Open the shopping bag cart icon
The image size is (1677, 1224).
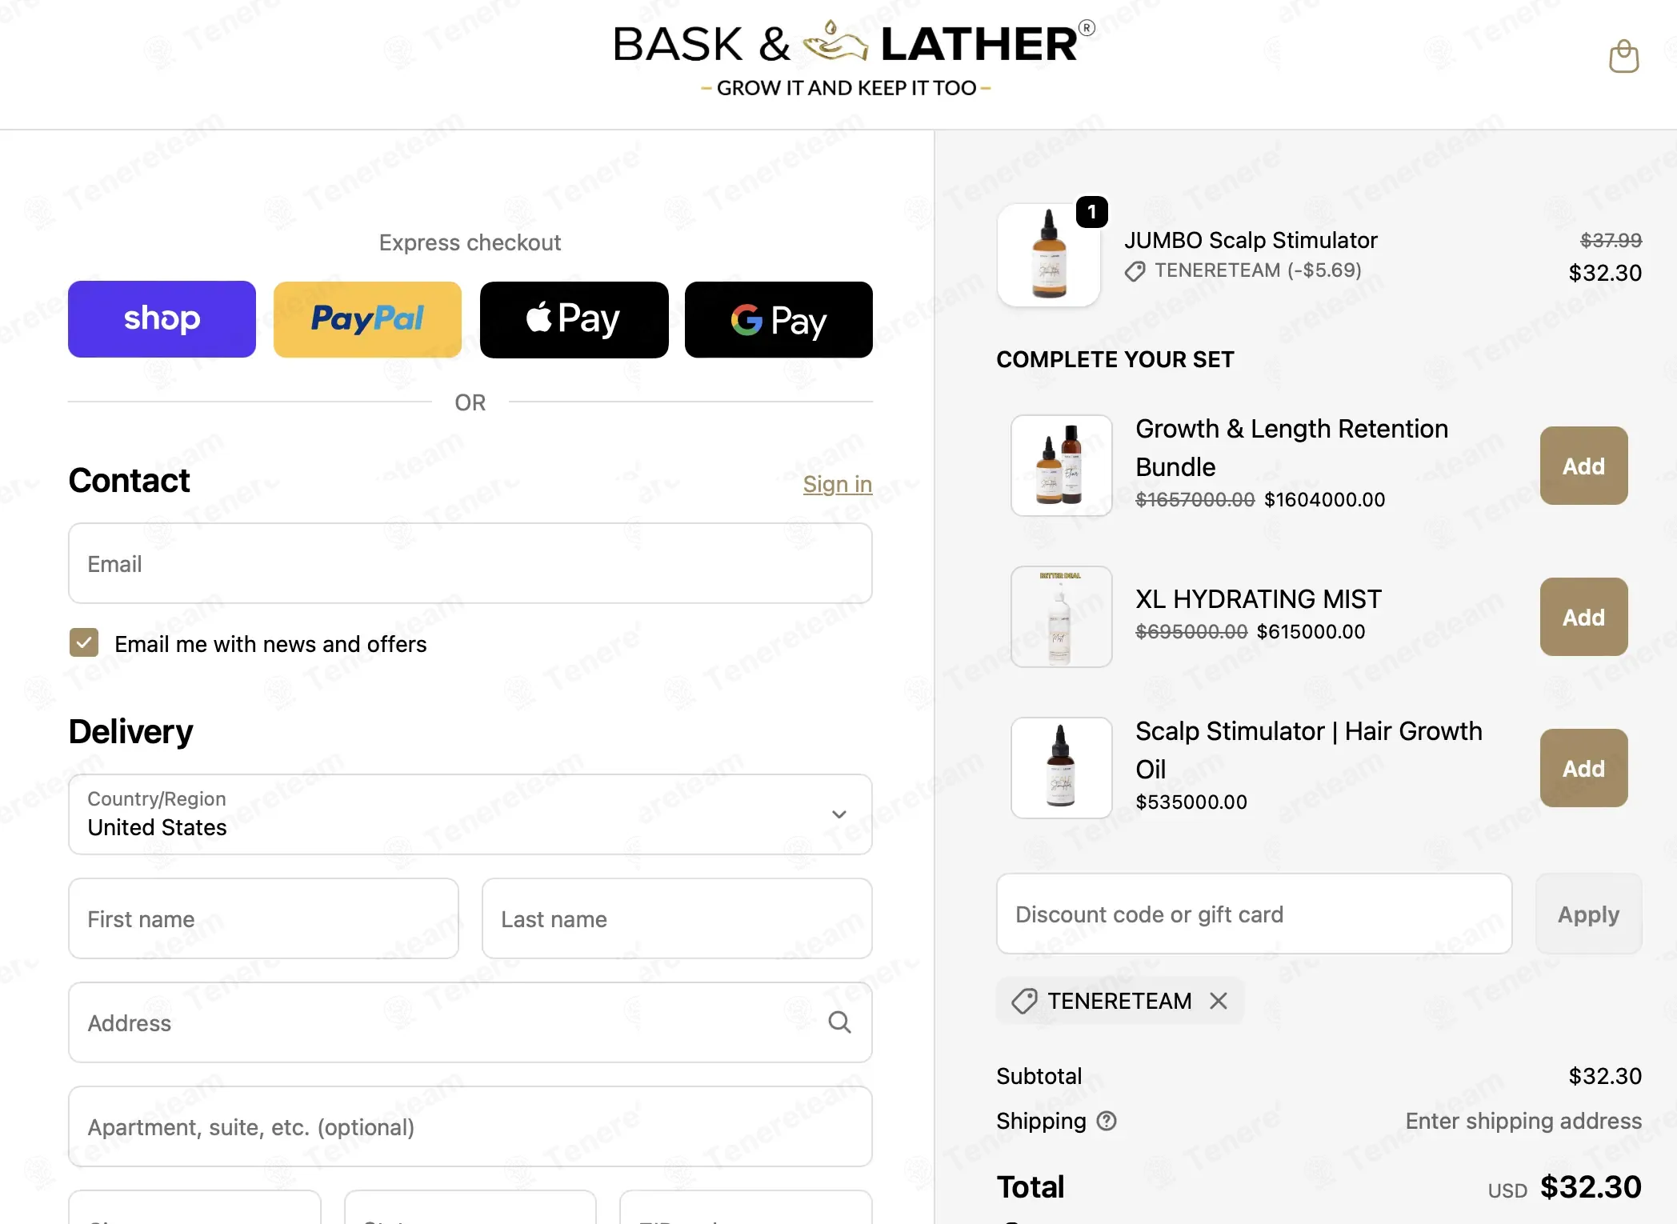(1623, 56)
